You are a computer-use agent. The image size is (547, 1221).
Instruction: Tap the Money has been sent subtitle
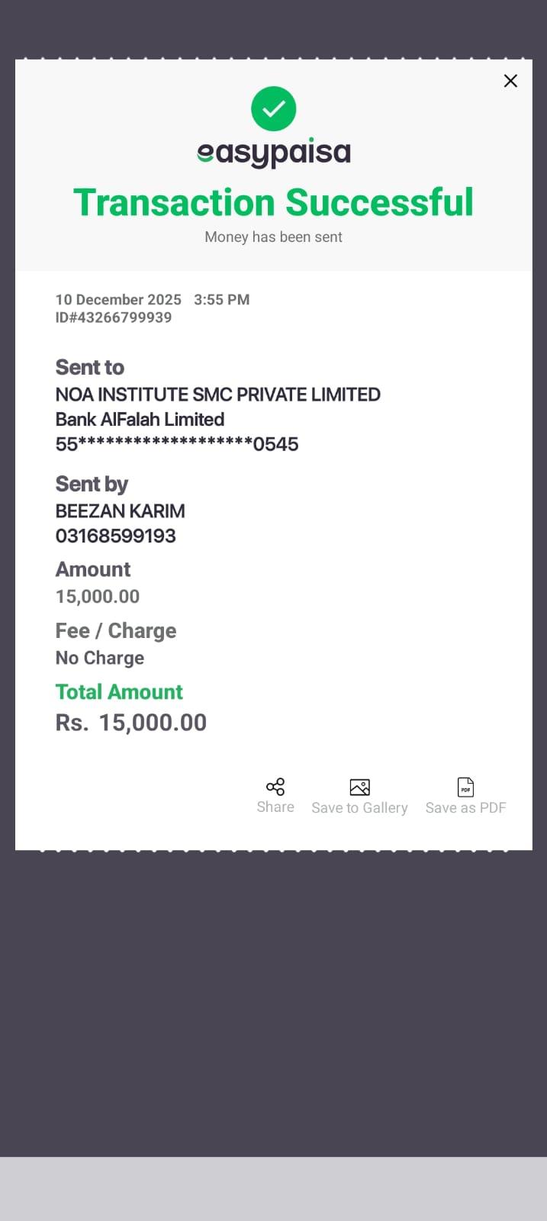pyautogui.click(x=273, y=237)
